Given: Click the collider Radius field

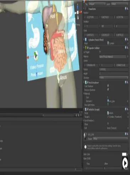Looking at the screenshot, I should [114, 69].
